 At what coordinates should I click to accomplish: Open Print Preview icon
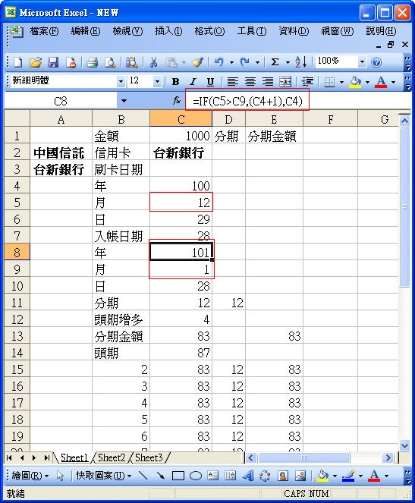coord(110,62)
